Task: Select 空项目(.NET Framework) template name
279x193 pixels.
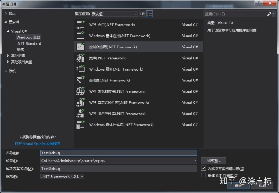Action: 109,80
